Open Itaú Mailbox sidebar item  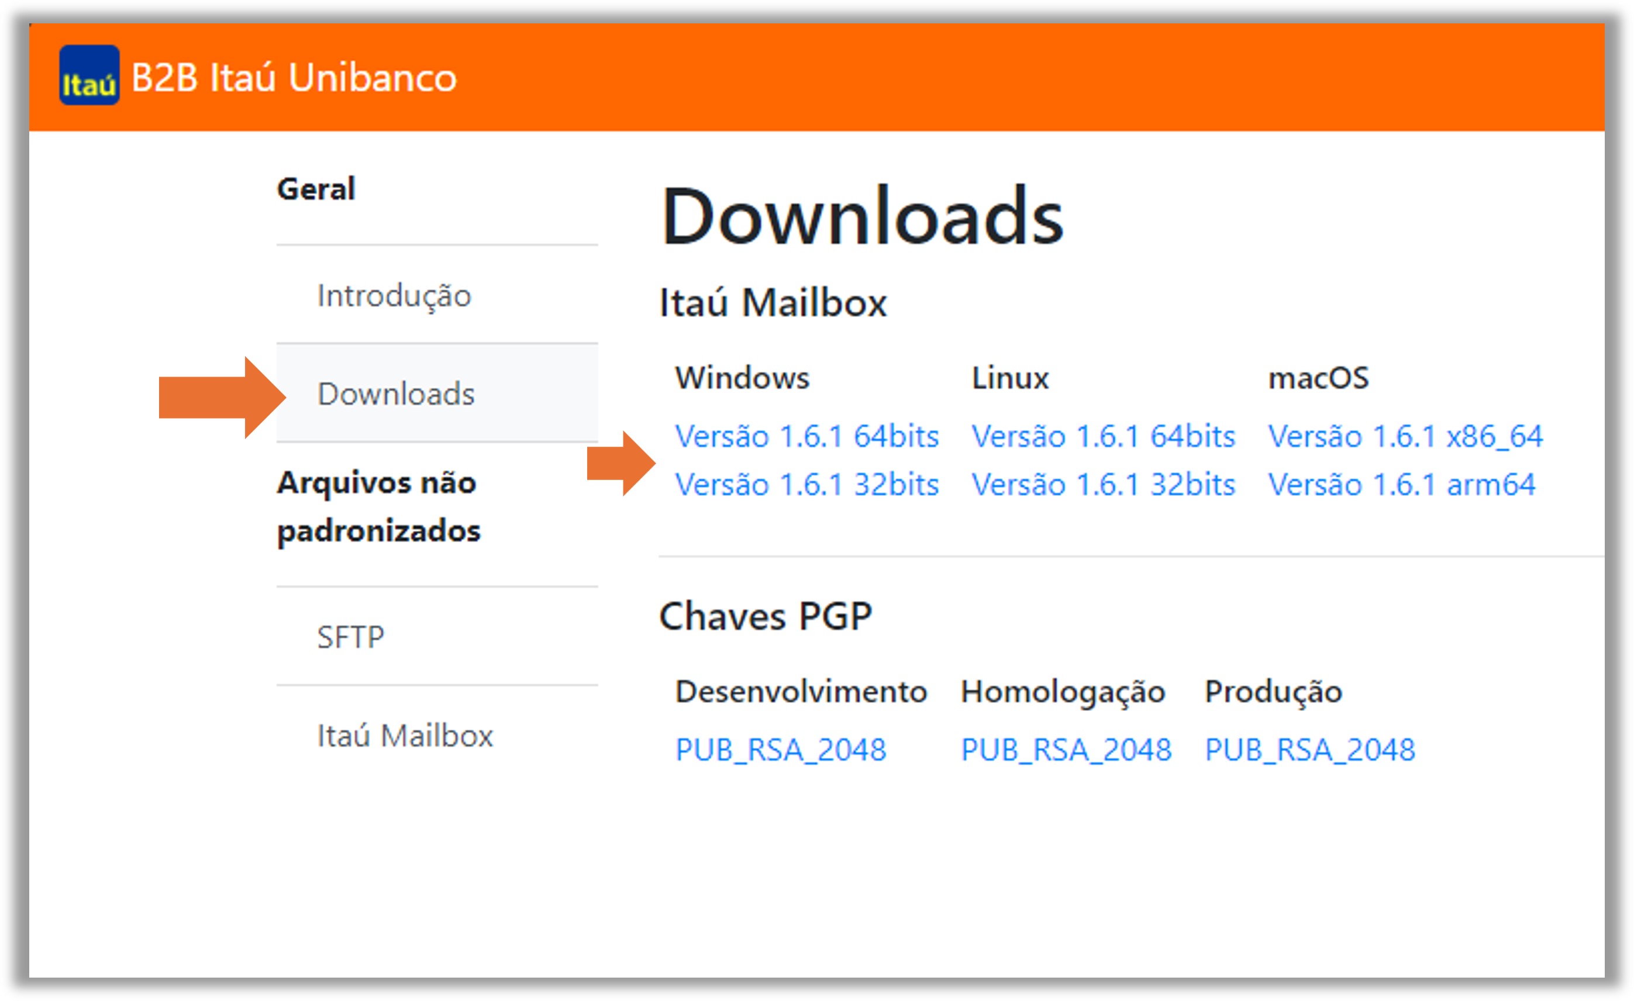pyautogui.click(x=405, y=735)
